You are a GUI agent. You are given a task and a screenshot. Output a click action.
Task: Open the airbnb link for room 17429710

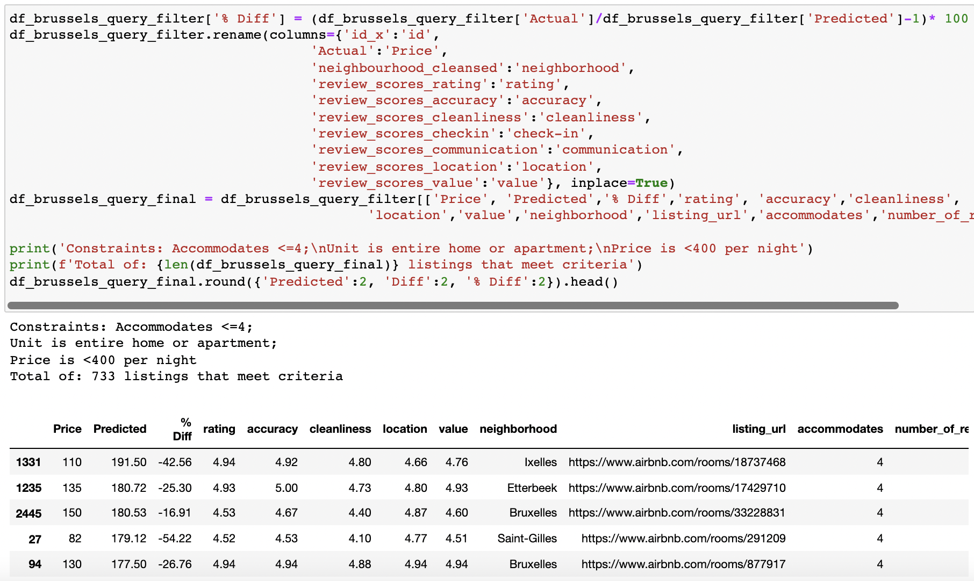point(677,488)
